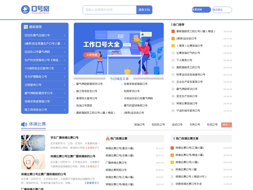Click rank 1 badge in 热门推荐 list

pos(173,31)
